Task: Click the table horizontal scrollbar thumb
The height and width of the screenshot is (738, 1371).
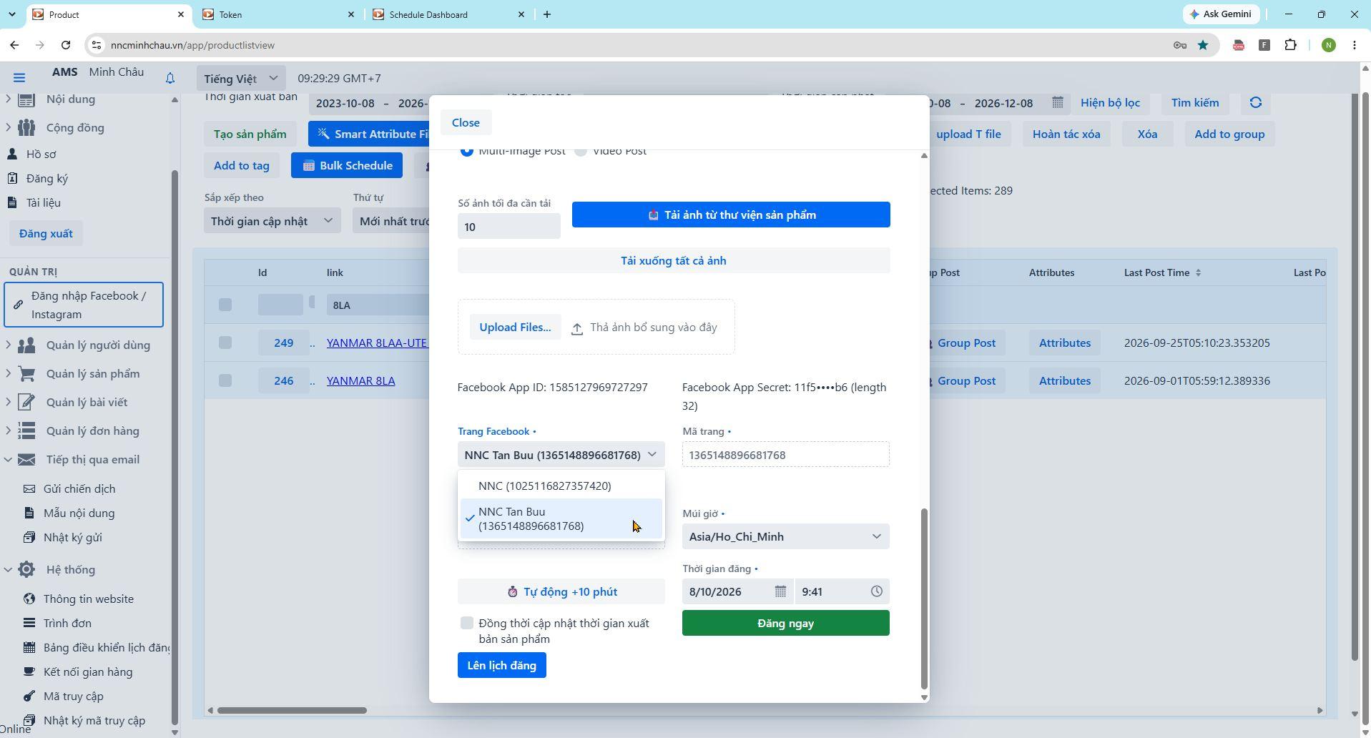Action: pos(292,710)
